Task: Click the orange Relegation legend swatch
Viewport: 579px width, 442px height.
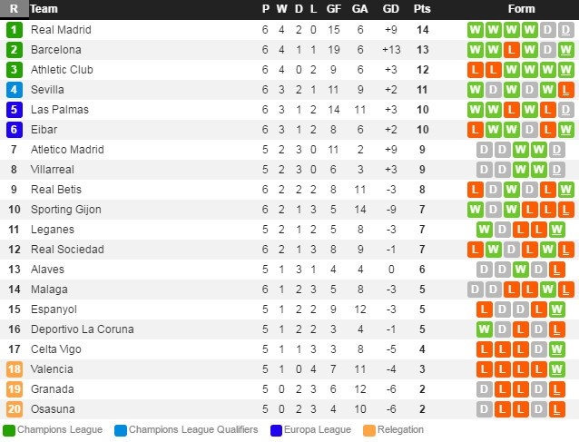Action: tap(368, 430)
